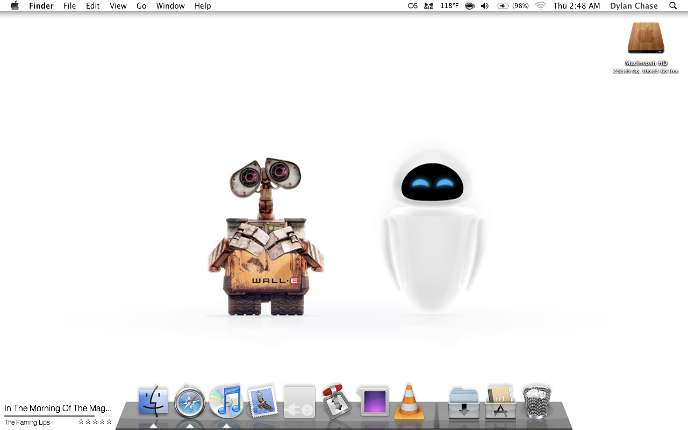Click the Last.fm menu bar icon
The height and width of the screenshot is (430, 688).
413,6
